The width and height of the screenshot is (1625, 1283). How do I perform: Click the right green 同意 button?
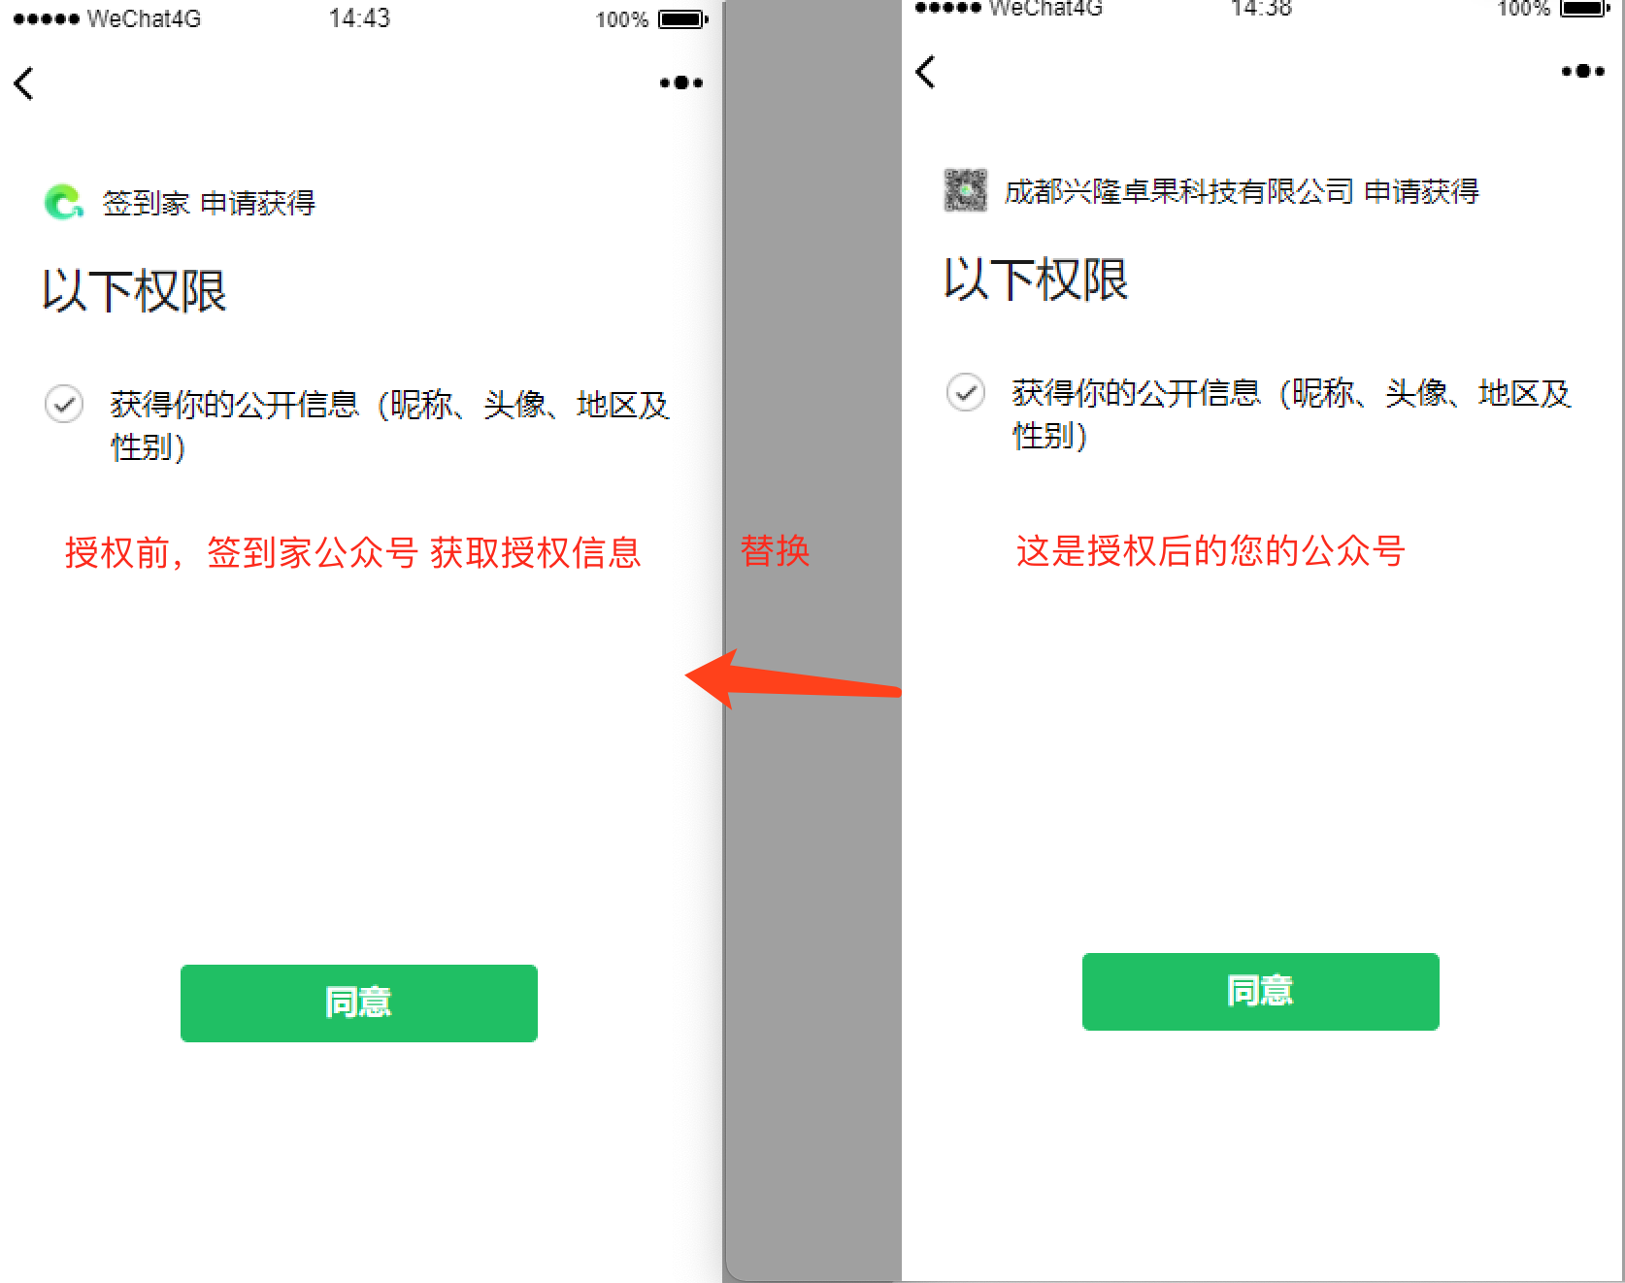pos(1261,991)
